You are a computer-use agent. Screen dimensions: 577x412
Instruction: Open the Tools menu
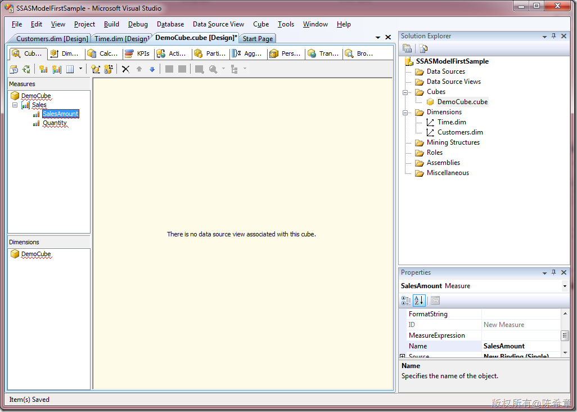[x=286, y=24]
